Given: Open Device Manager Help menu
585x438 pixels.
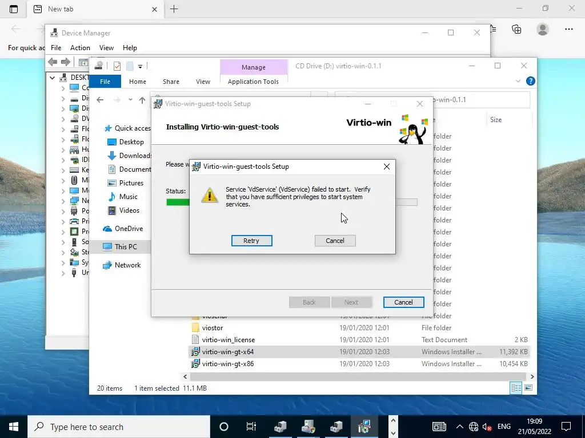Looking at the screenshot, I should tap(130, 48).
